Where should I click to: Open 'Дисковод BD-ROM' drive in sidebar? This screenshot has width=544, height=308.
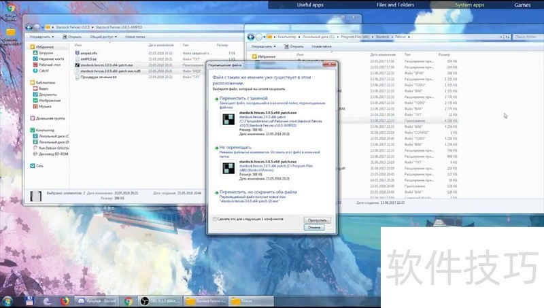pos(54,153)
